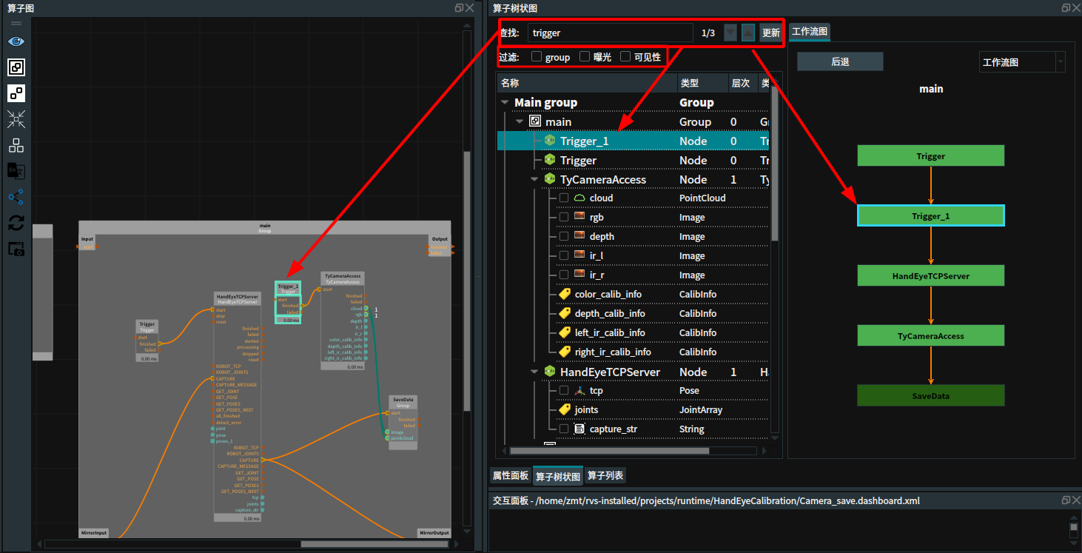Click the toolbar drag handle at top
This screenshot has width=1082, height=553.
point(16,24)
